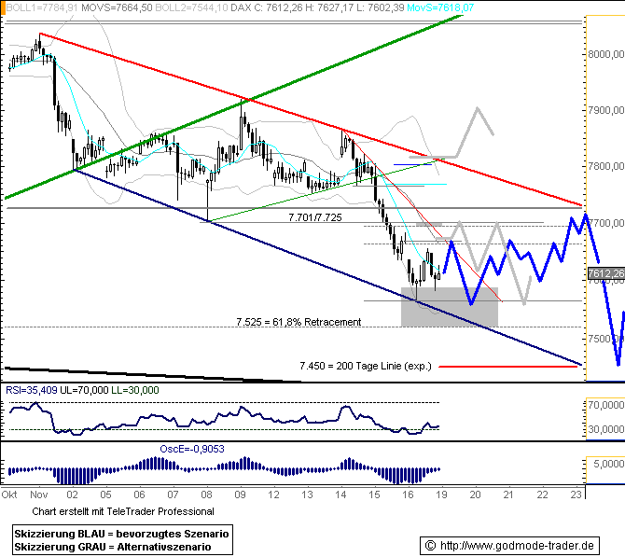Click the 'MovS=7618,07' cyan label
This screenshot has height=557, width=625.
[x=440, y=7]
